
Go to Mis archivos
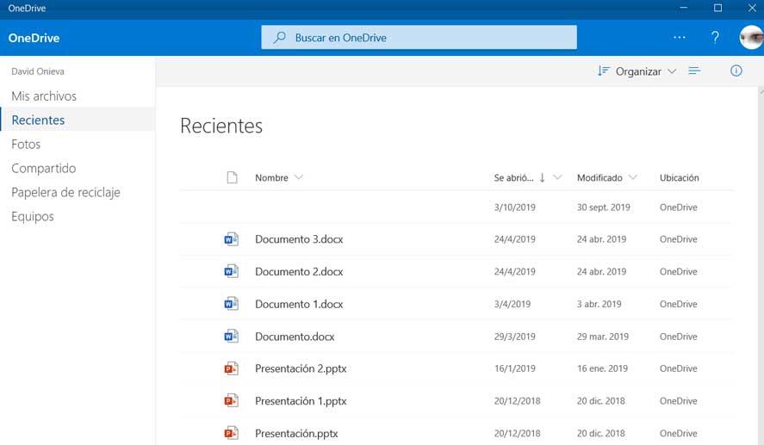pyautogui.click(x=44, y=96)
